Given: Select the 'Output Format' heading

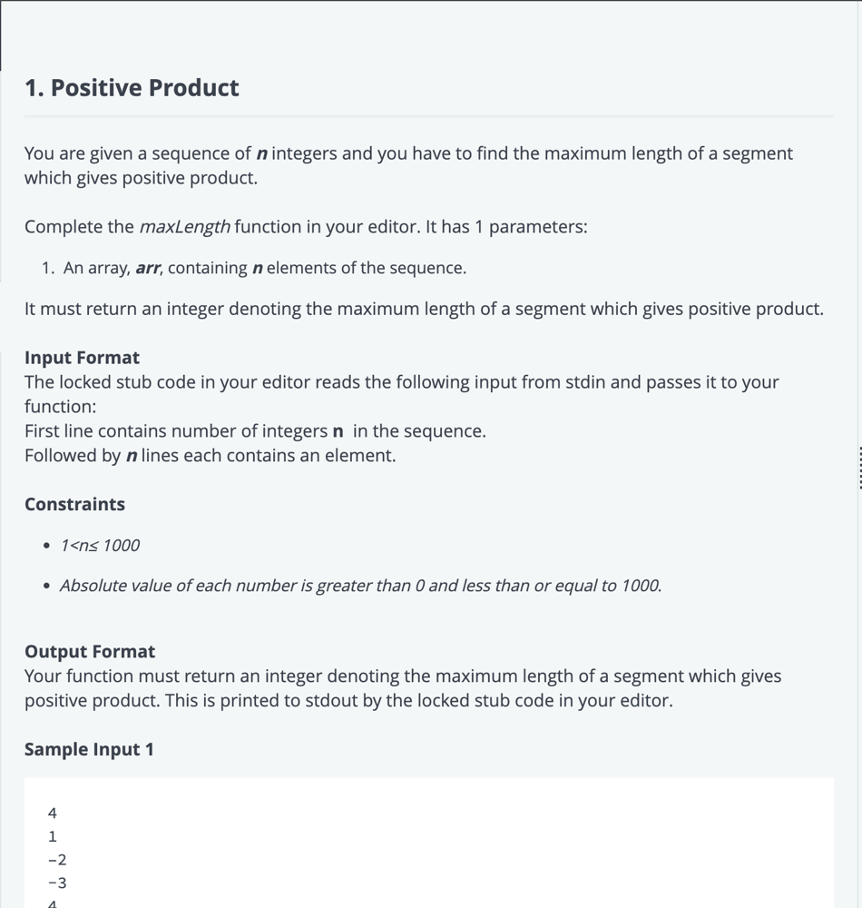Looking at the screenshot, I should click(90, 651).
